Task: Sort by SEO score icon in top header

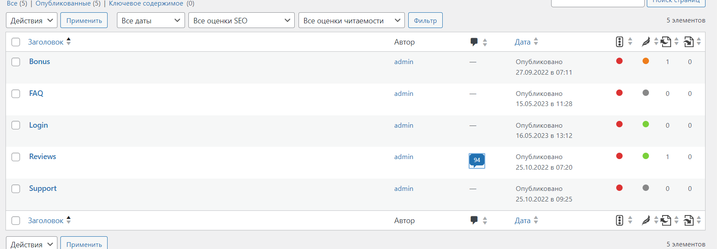Action: tap(620, 42)
